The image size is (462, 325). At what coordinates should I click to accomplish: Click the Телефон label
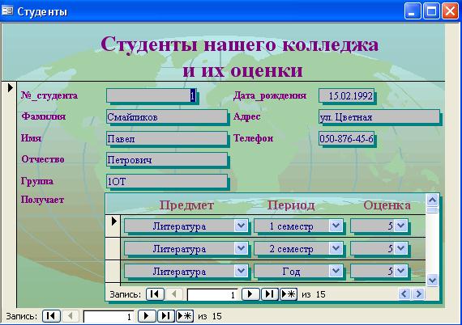[253, 138]
